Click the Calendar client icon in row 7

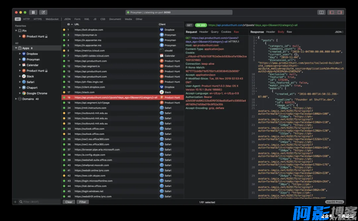162,56
